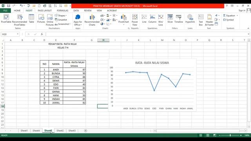
Task: Open Apps for Office
Action: point(78,20)
